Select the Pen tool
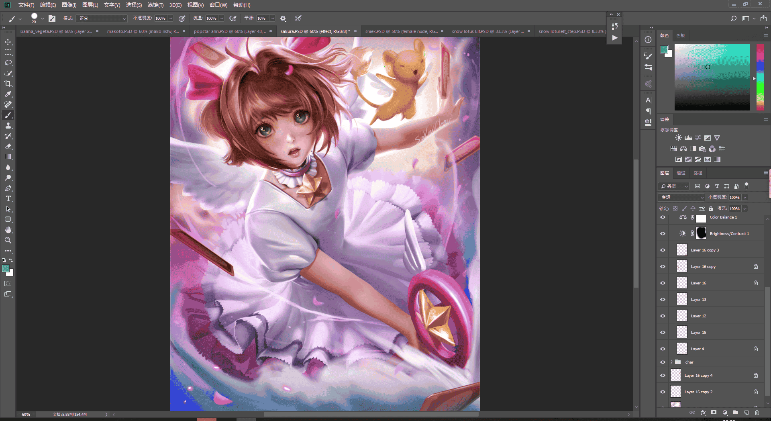 pos(8,188)
